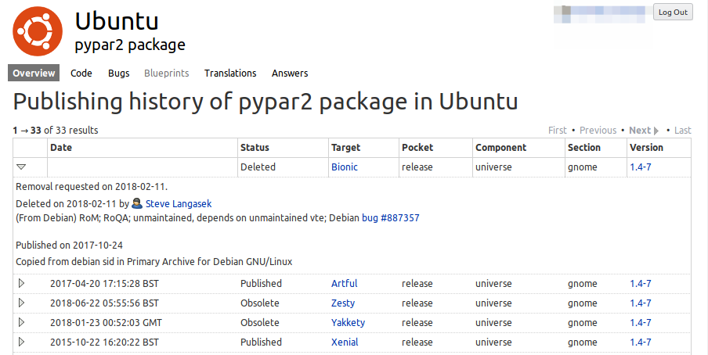Screen dimensions: 708x355
Task: Open the Overview tab
Action: click(x=34, y=73)
